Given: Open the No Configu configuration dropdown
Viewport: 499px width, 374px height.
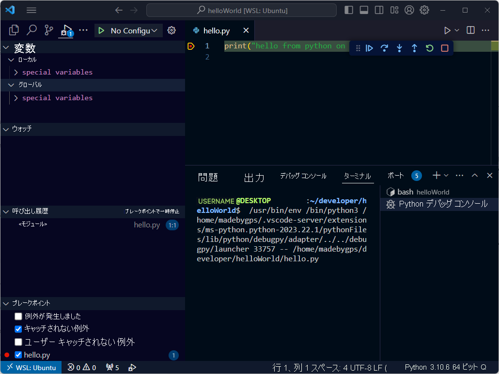Looking at the screenshot, I should [129, 30].
